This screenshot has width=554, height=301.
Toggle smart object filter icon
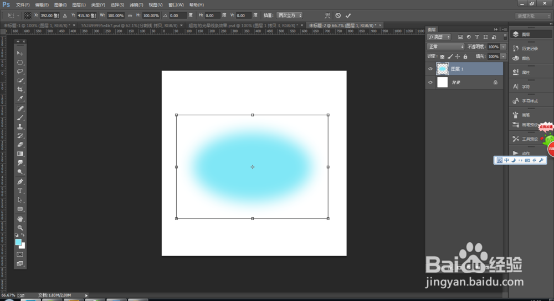click(494, 37)
